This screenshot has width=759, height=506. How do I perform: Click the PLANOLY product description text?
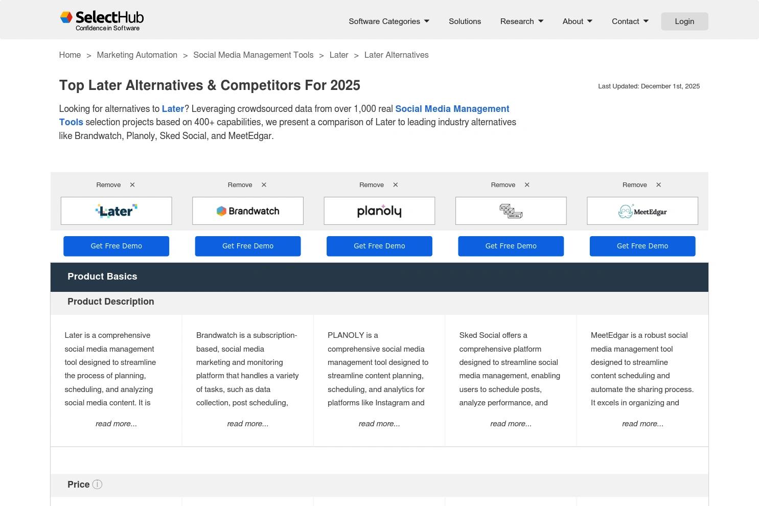[x=378, y=369]
